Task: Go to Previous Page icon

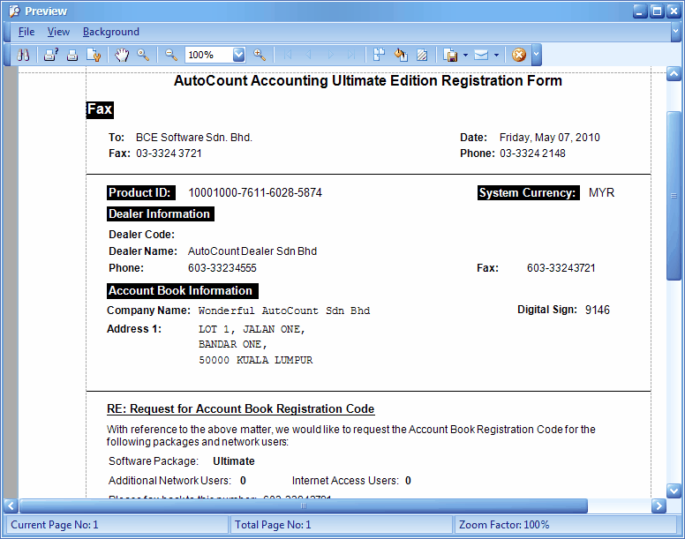Action: click(308, 55)
